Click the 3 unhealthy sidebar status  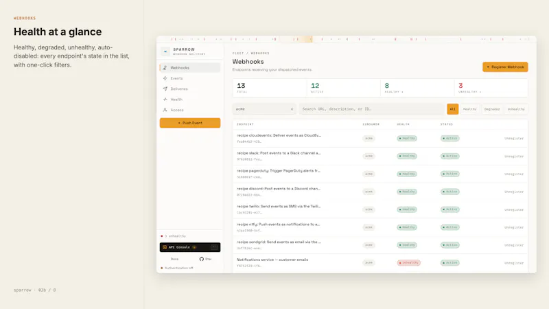pos(174,236)
